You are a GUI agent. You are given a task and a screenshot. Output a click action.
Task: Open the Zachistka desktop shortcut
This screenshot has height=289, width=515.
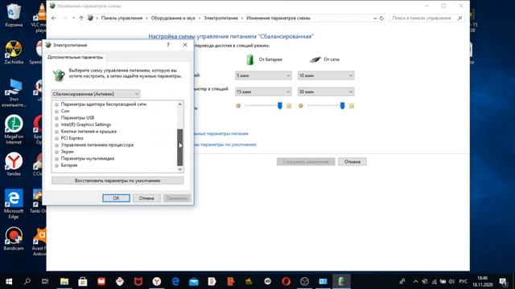14,52
